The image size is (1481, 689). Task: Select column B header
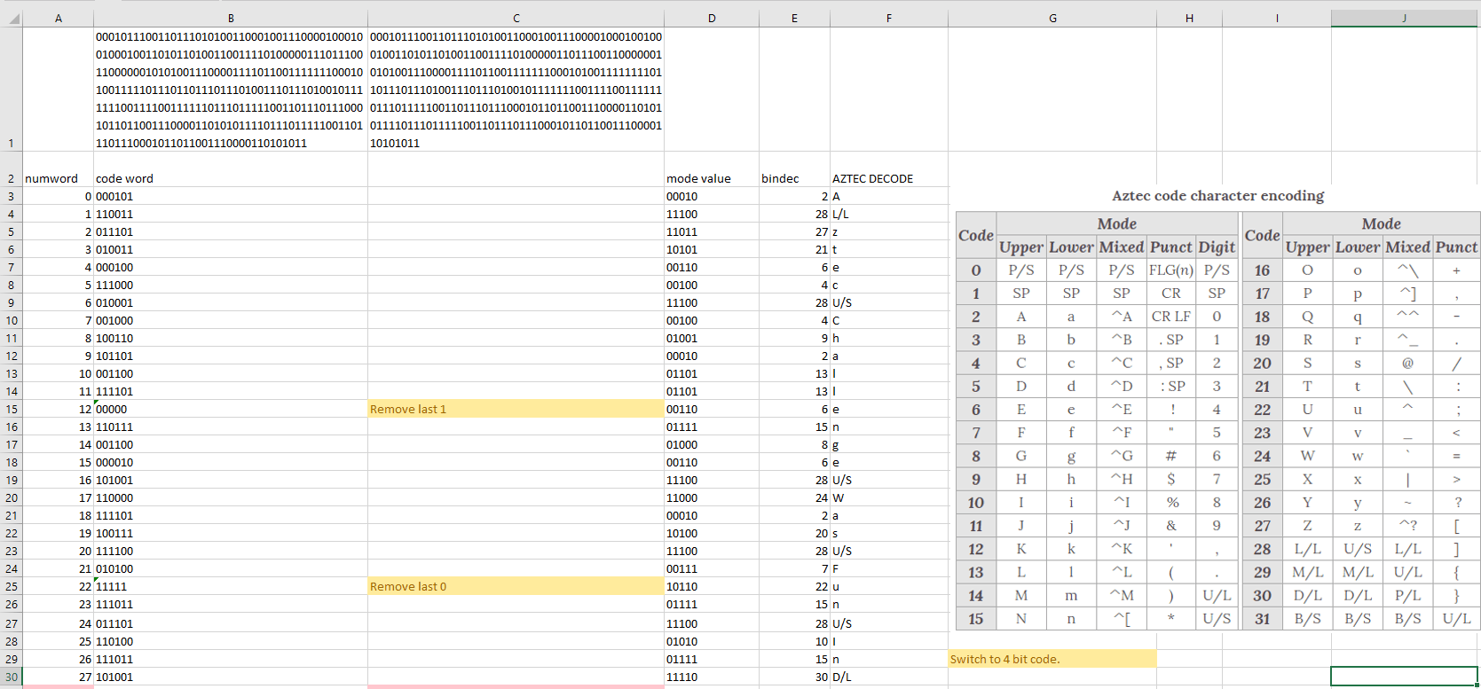point(231,19)
